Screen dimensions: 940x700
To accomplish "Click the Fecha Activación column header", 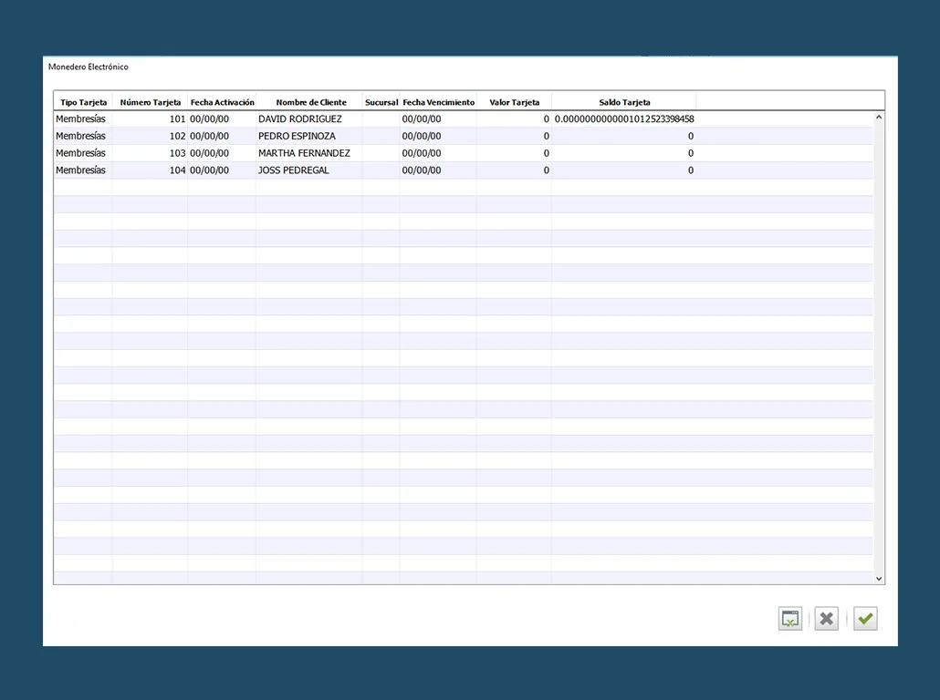I will (222, 102).
